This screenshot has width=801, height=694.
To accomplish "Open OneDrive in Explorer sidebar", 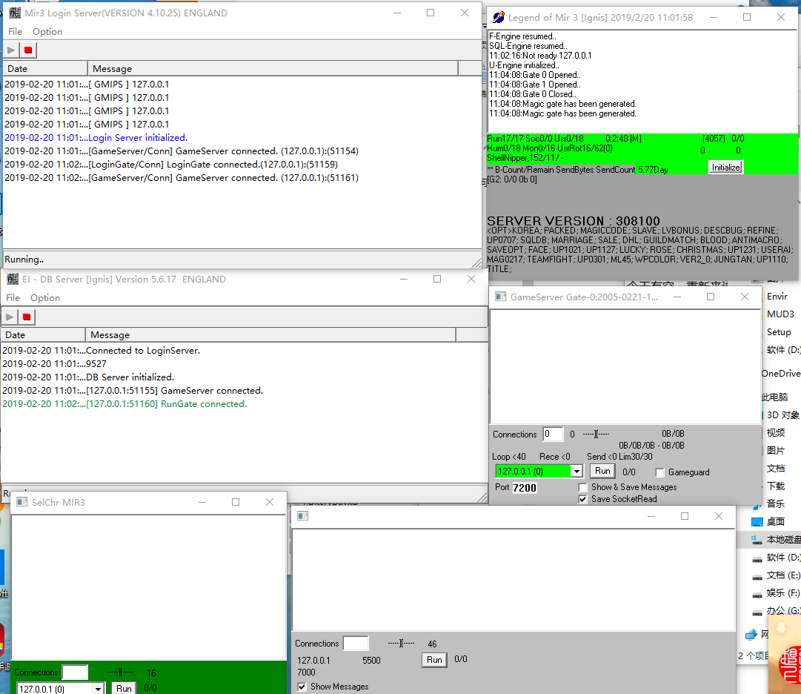I will 780,374.
